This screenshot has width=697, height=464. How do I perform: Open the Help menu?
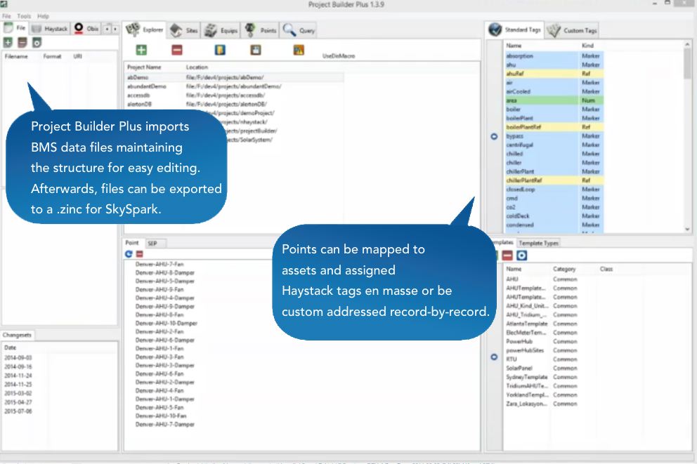(43, 16)
